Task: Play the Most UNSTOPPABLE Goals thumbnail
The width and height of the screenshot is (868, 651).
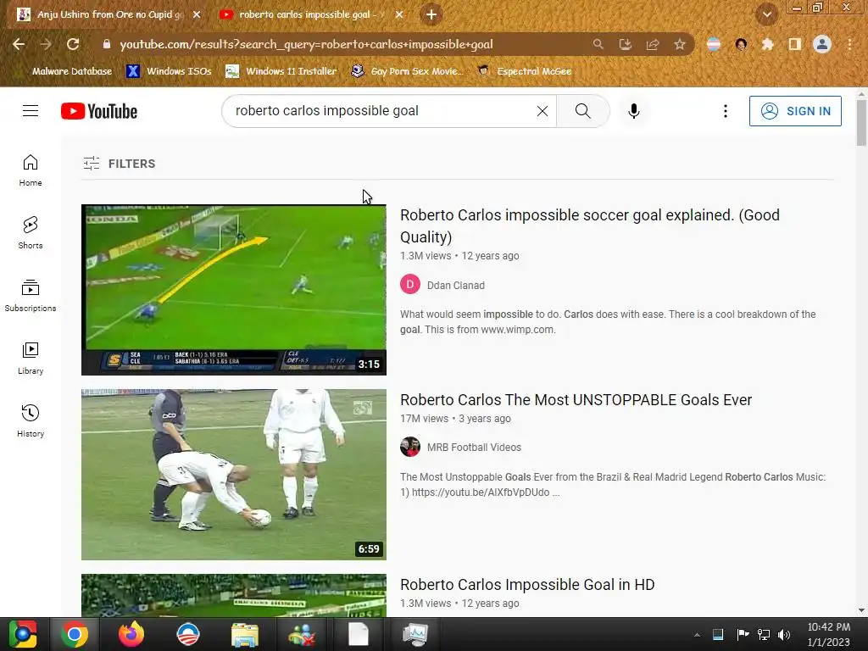Action: [x=234, y=475]
